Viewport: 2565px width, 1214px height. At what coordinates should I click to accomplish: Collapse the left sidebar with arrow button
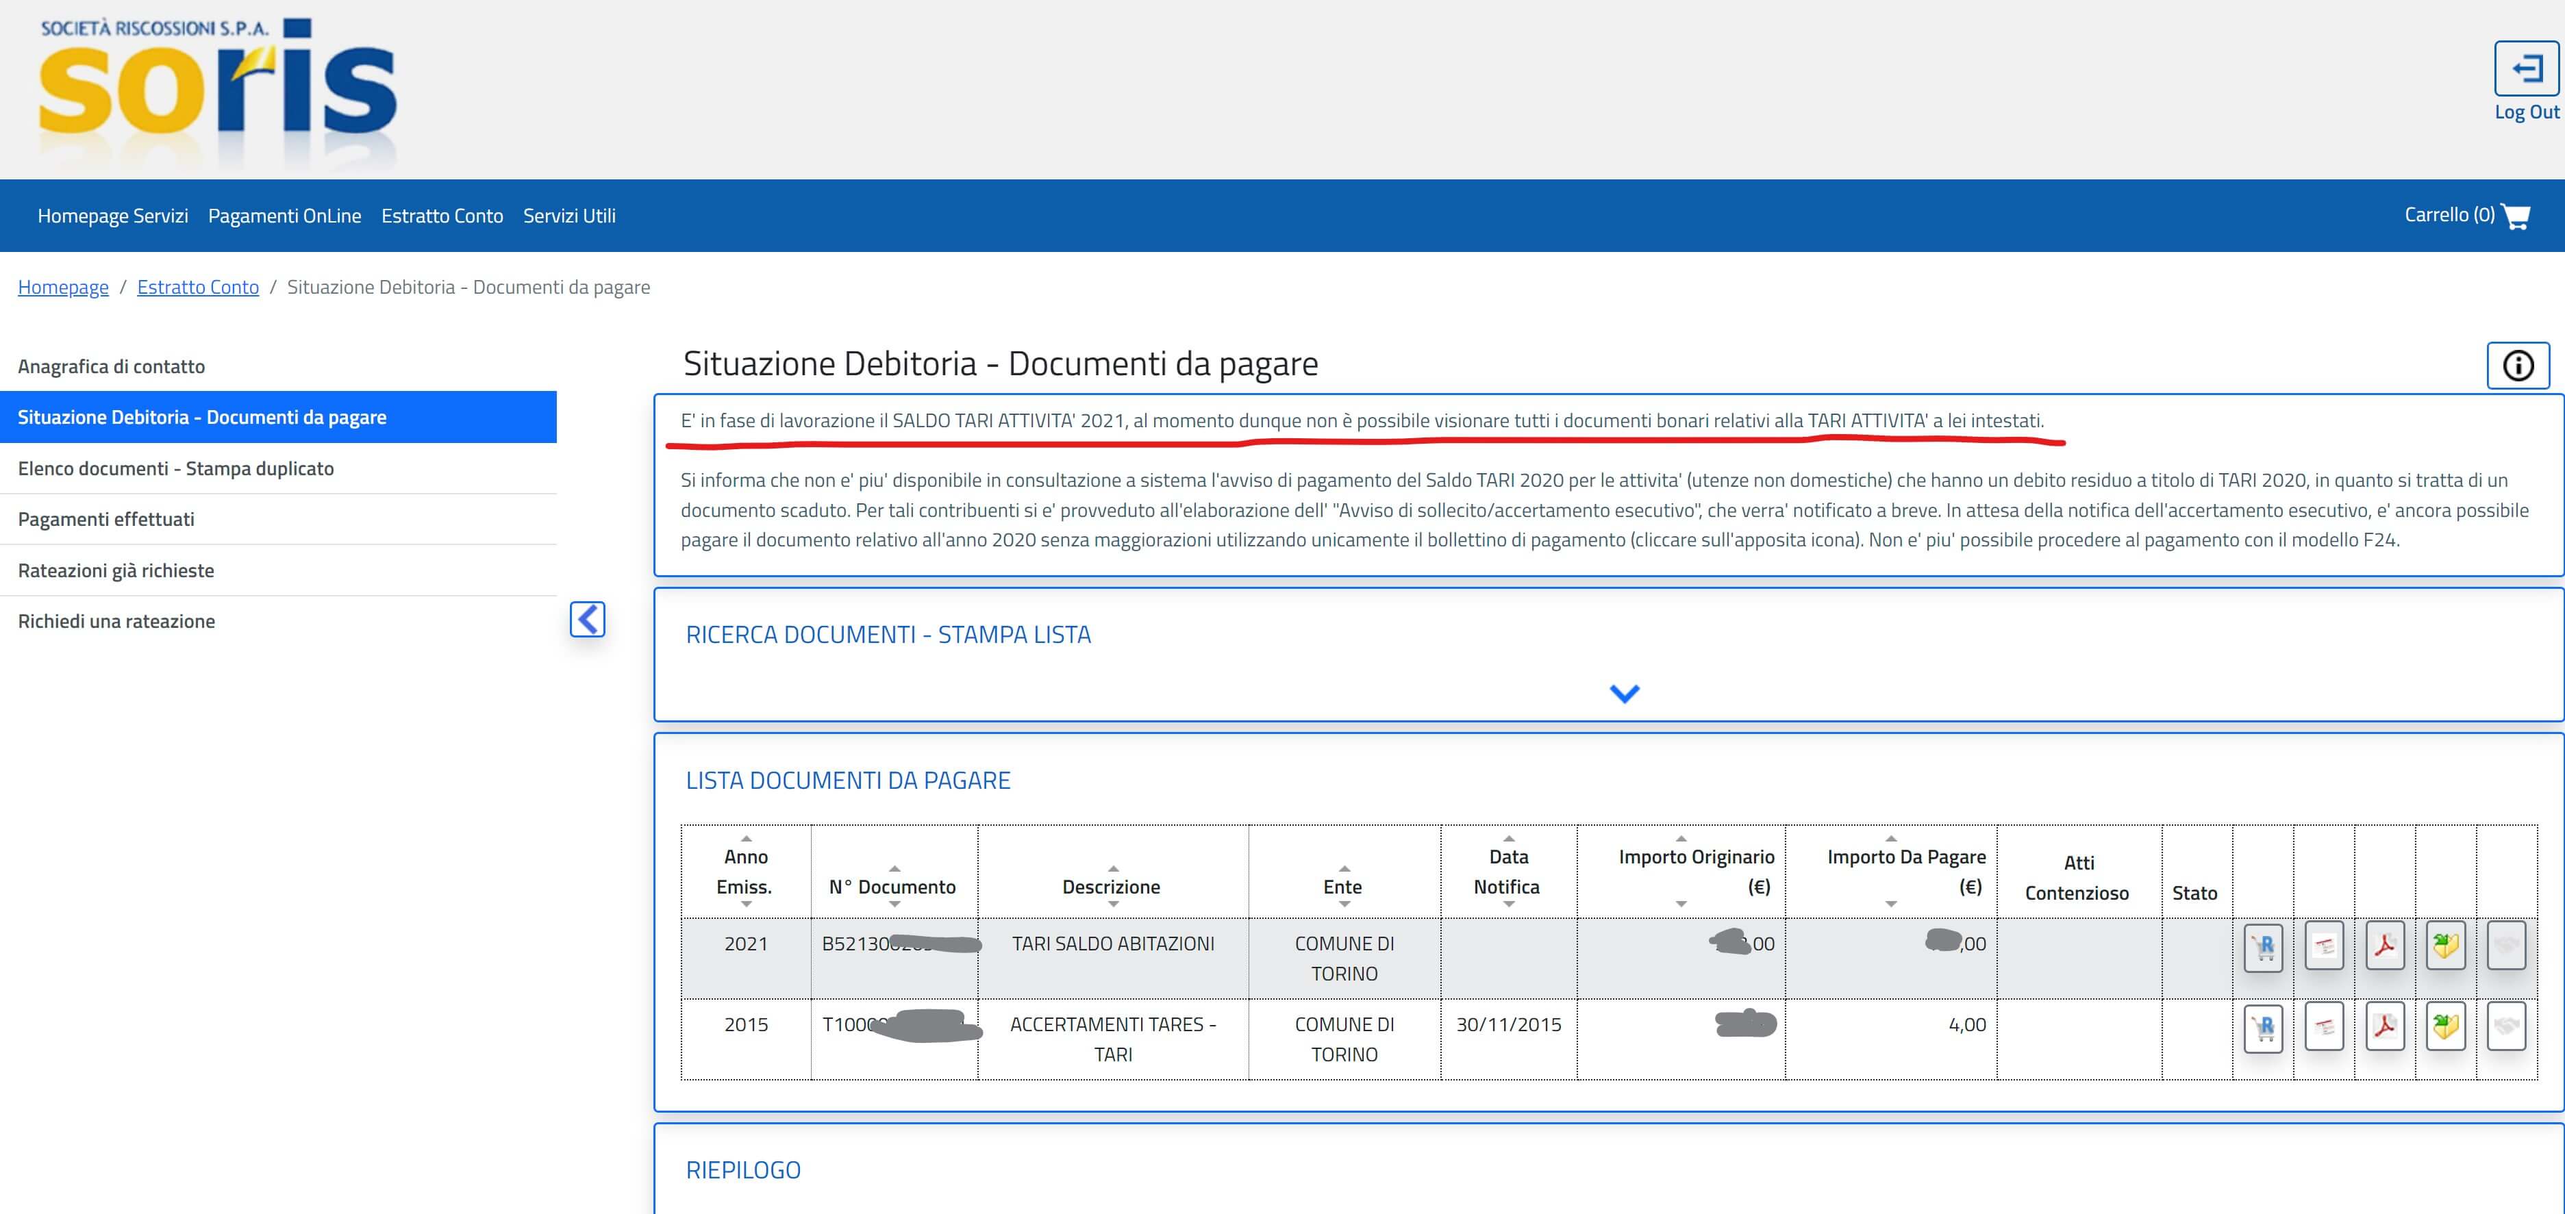[588, 619]
